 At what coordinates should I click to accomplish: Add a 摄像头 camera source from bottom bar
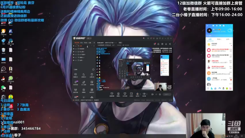tap(119, 94)
